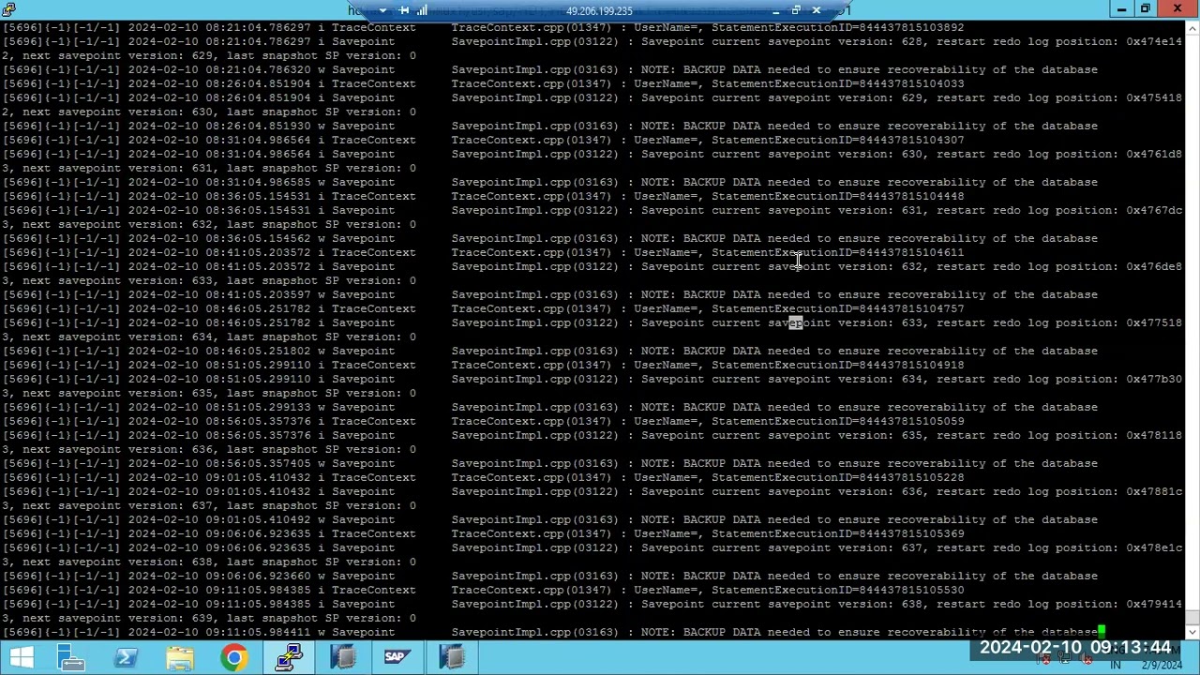Screen dimensions: 1200x675
Task: Click redo log position '0x477518'
Action: click(x=1154, y=322)
